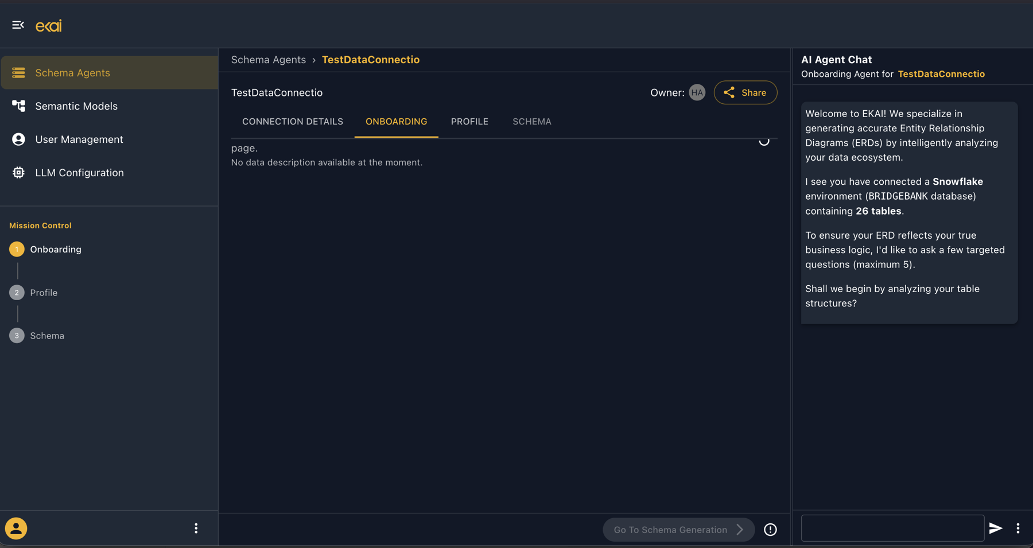Switch to the Onboarding tab

tap(397, 122)
